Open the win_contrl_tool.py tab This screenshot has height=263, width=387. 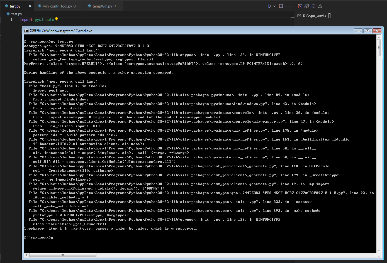(x=57, y=6)
